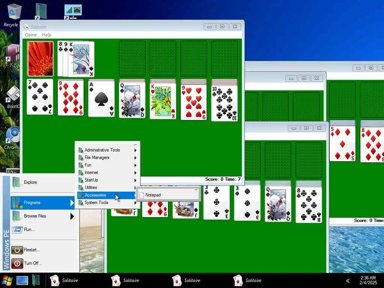Click the Programs folder icon in Start menu
Viewport: 384px width, 288px height.
click(x=17, y=202)
